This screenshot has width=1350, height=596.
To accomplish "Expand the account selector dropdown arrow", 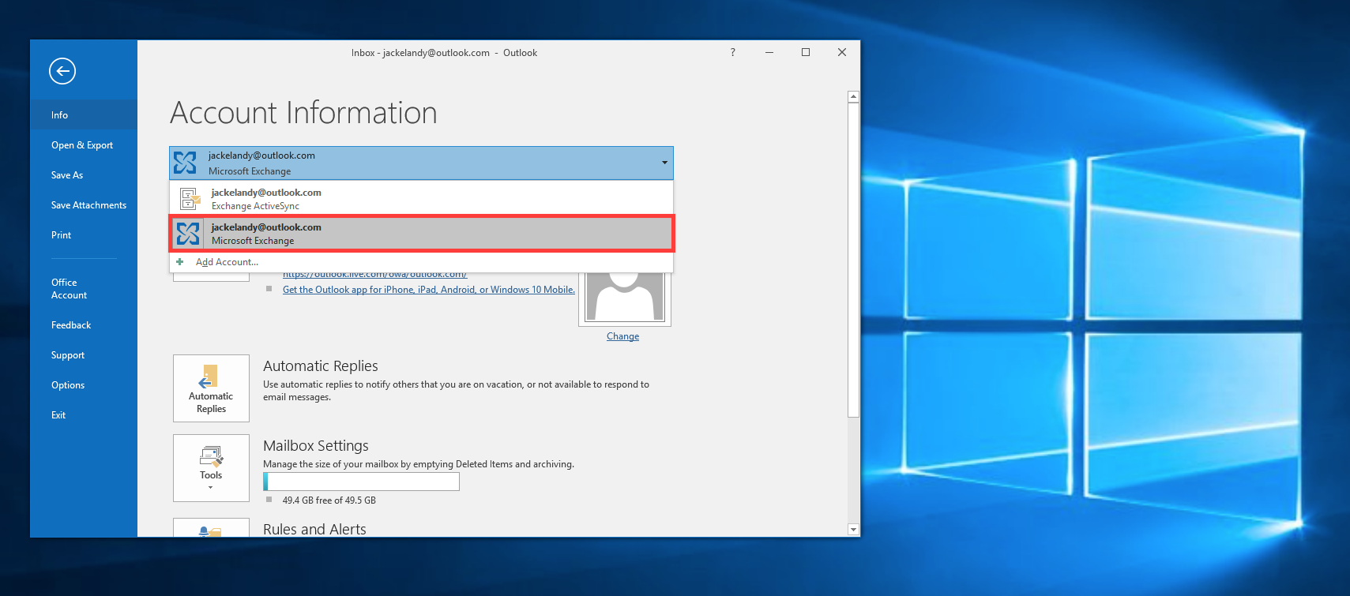I will click(664, 163).
